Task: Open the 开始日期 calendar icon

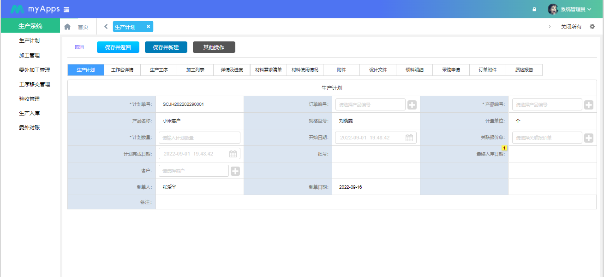Action: point(409,137)
